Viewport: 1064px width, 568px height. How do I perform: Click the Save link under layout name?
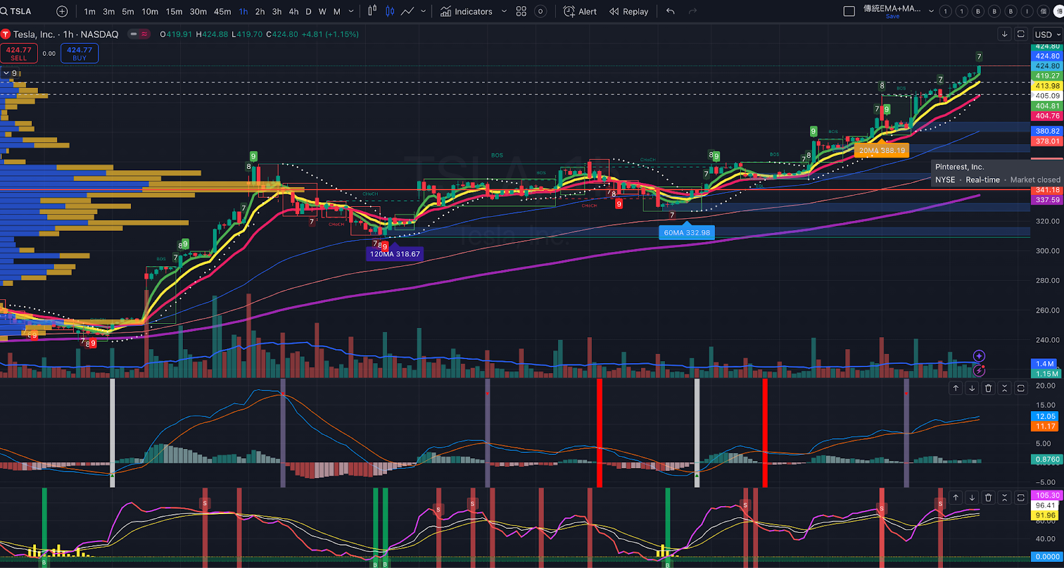(892, 17)
